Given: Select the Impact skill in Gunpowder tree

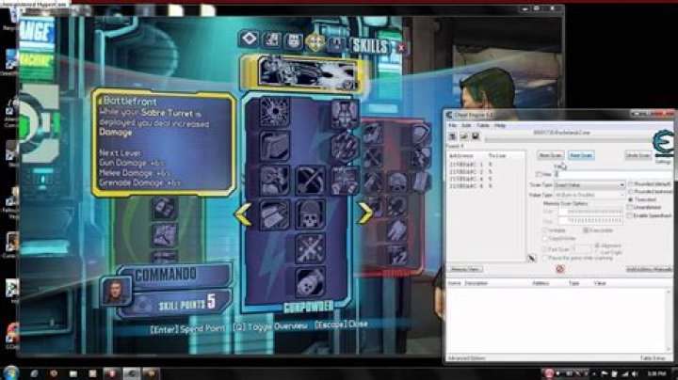Looking at the screenshot, I should [x=275, y=111].
